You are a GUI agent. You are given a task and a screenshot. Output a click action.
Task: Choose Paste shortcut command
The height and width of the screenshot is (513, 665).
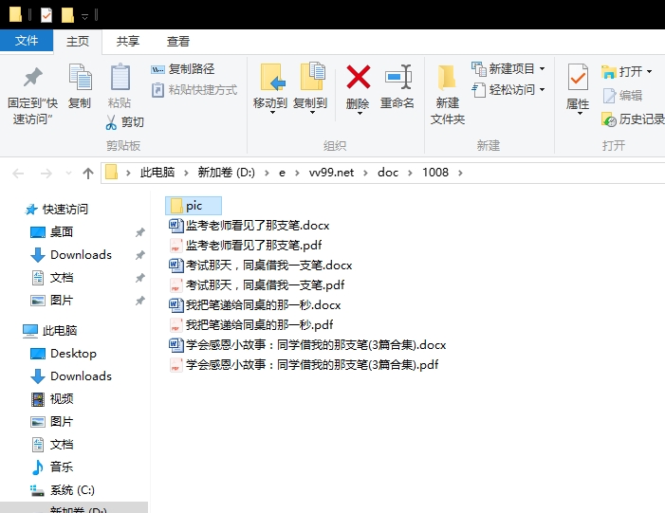[194, 90]
